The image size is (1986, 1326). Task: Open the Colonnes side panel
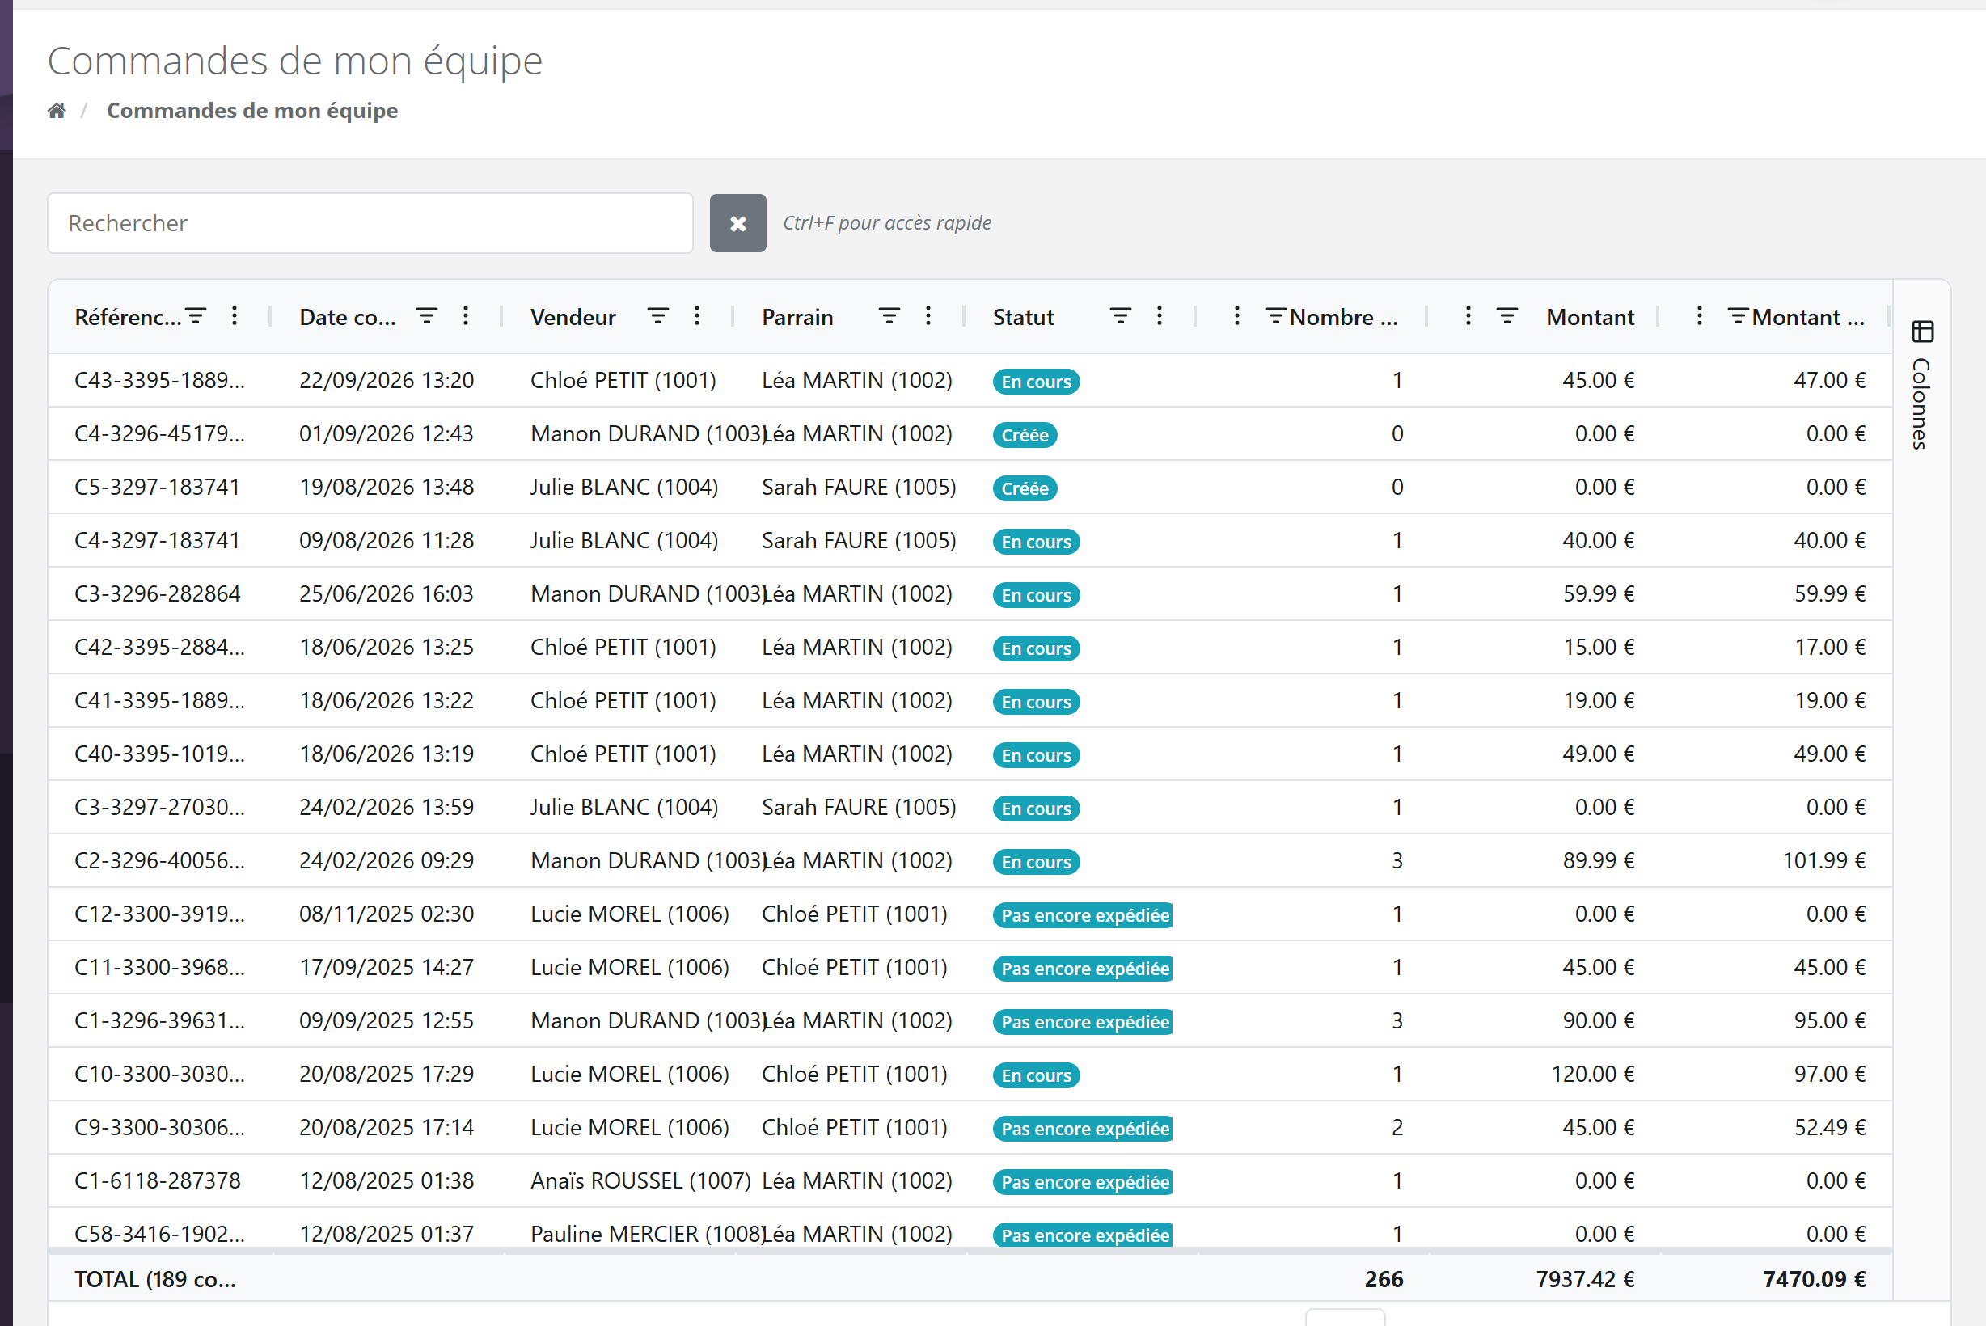1922,385
